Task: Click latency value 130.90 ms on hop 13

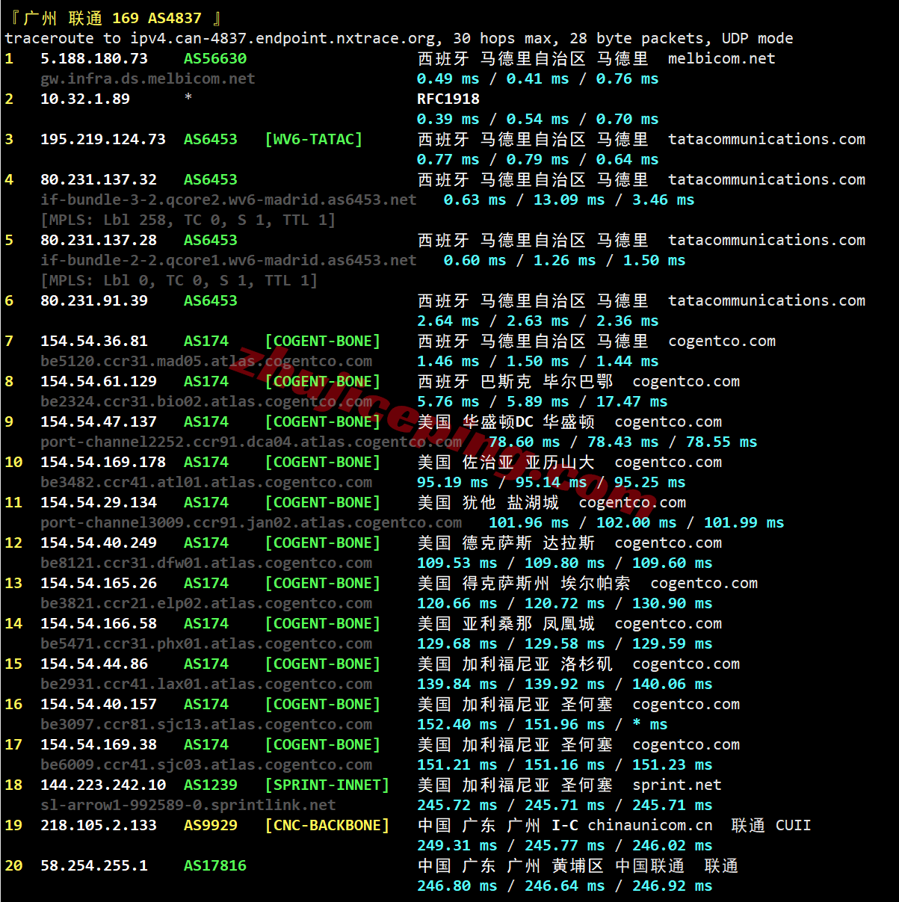Action: click(x=673, y=603)
